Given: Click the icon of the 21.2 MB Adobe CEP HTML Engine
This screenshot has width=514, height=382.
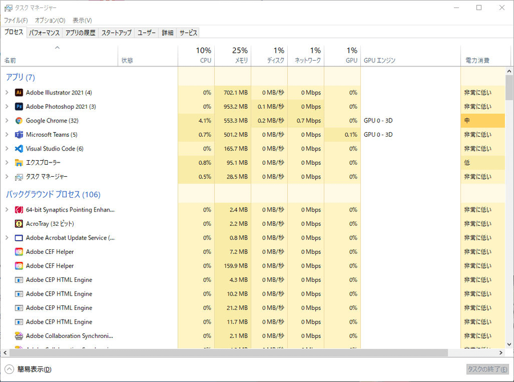Looking at the screenshot, I should click(x=19, y=308).
